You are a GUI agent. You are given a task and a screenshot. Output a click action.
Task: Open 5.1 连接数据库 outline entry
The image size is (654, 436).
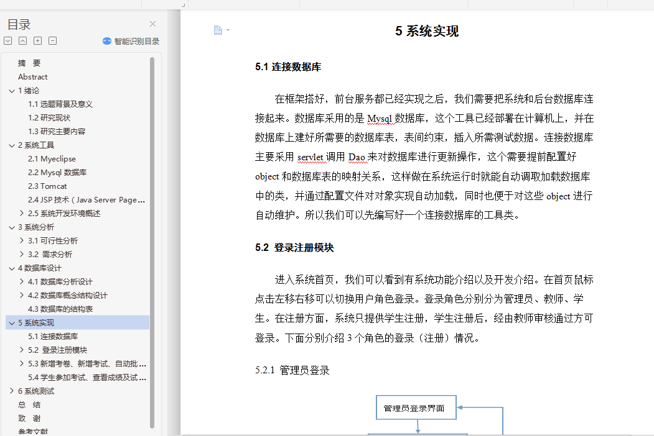[x=53, y=337]
